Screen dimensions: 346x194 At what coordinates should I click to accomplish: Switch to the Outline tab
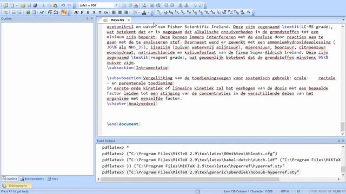point(10,179)
